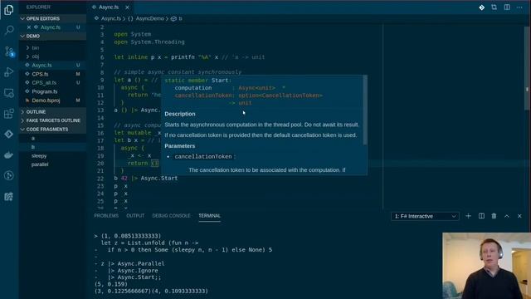Close Async.fs in Open Editors list
The image size is (531, 299).
[x=29, y=27]
